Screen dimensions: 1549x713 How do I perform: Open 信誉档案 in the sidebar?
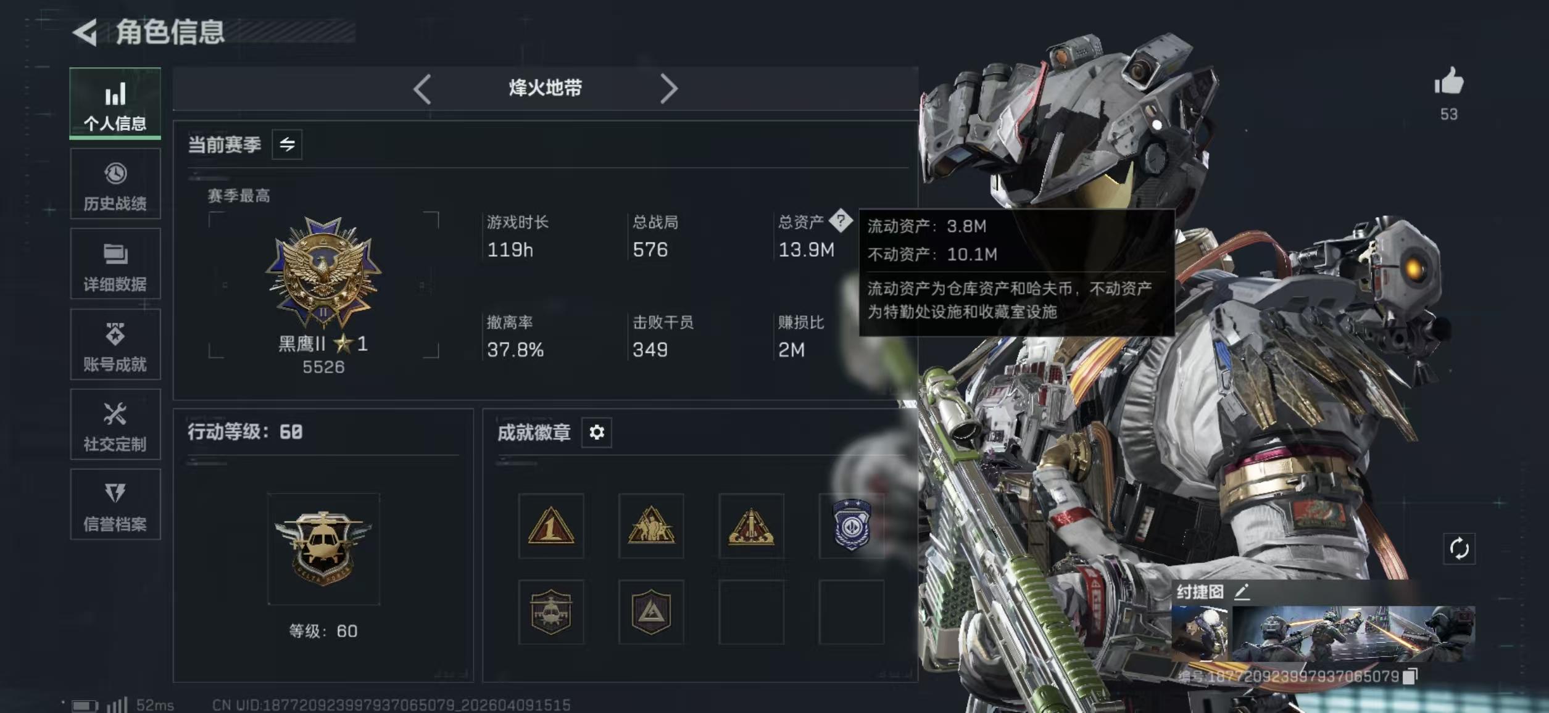115,505
